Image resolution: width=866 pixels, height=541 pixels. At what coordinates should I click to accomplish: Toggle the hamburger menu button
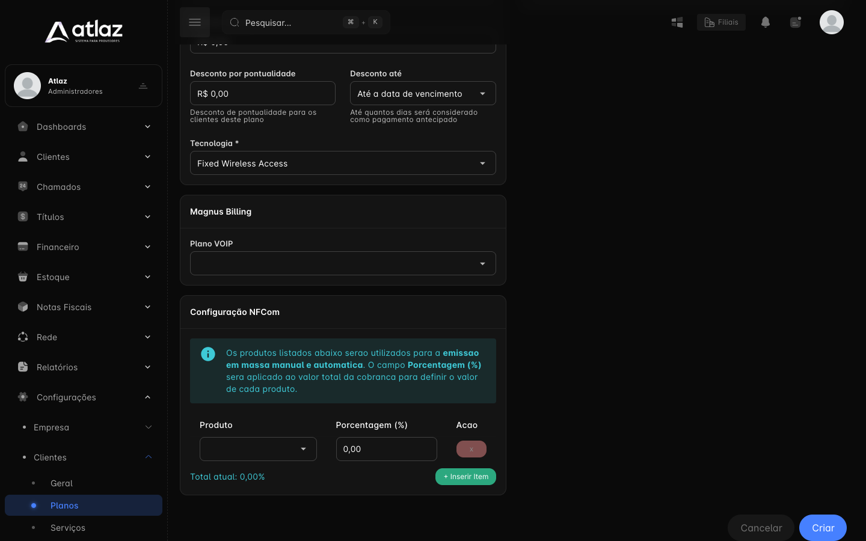195,22
